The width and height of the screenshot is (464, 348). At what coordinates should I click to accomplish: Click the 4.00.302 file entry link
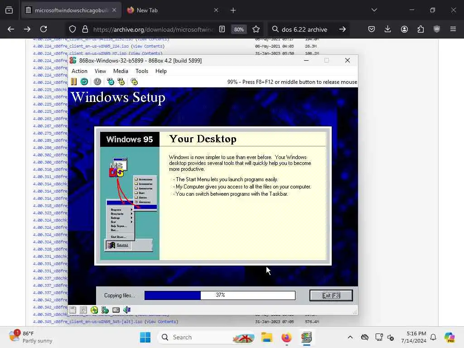click(x=50, y=155)
